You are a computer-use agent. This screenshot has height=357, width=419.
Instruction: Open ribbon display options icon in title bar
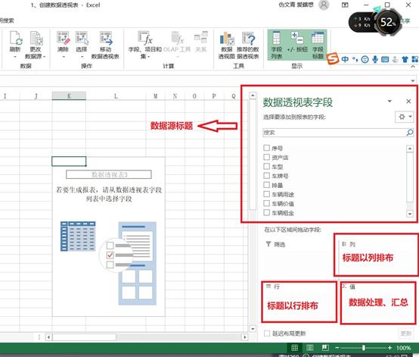tap(345, 5)
